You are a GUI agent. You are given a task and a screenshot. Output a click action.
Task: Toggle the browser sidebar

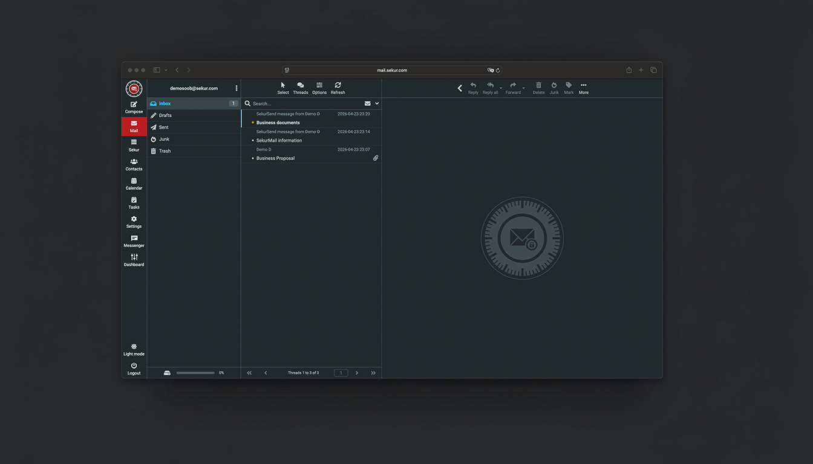157,70
